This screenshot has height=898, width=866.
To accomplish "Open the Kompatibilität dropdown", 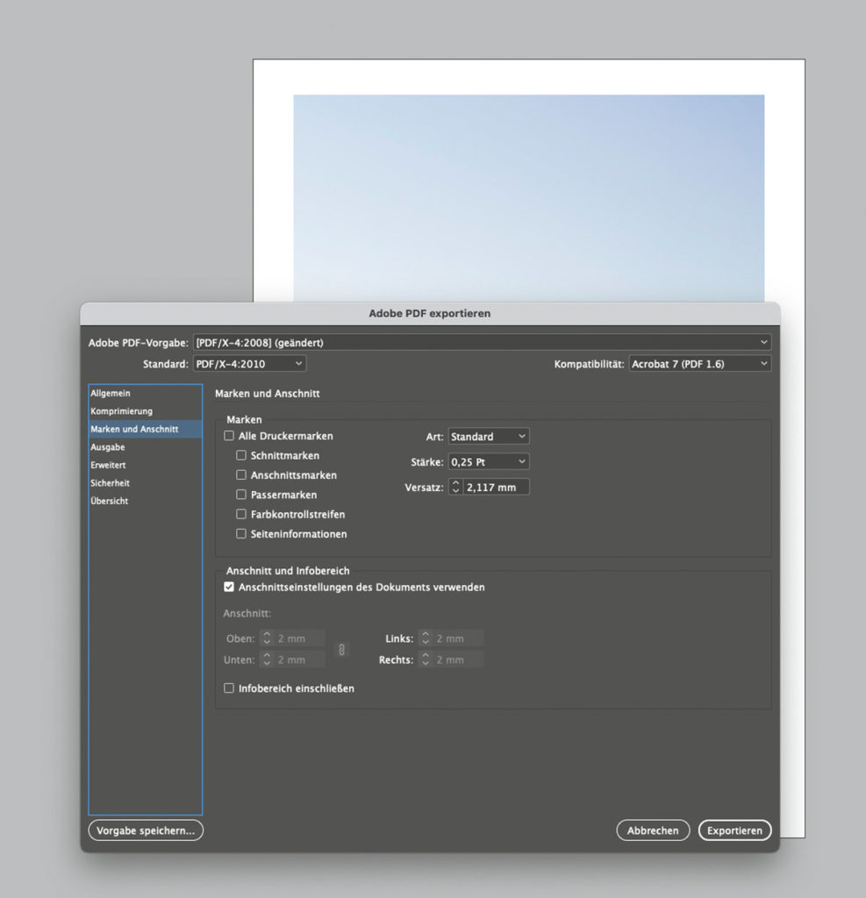I will click(700, 364).
